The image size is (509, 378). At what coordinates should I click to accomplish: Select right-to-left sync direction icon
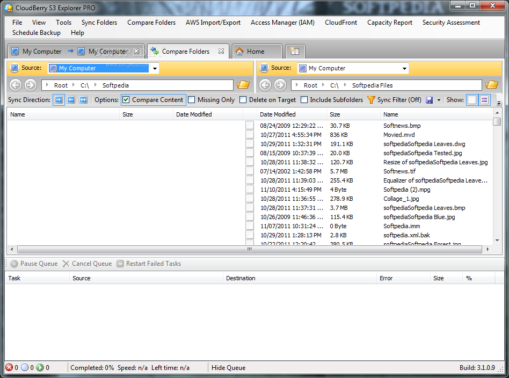(x=71, y=100)
